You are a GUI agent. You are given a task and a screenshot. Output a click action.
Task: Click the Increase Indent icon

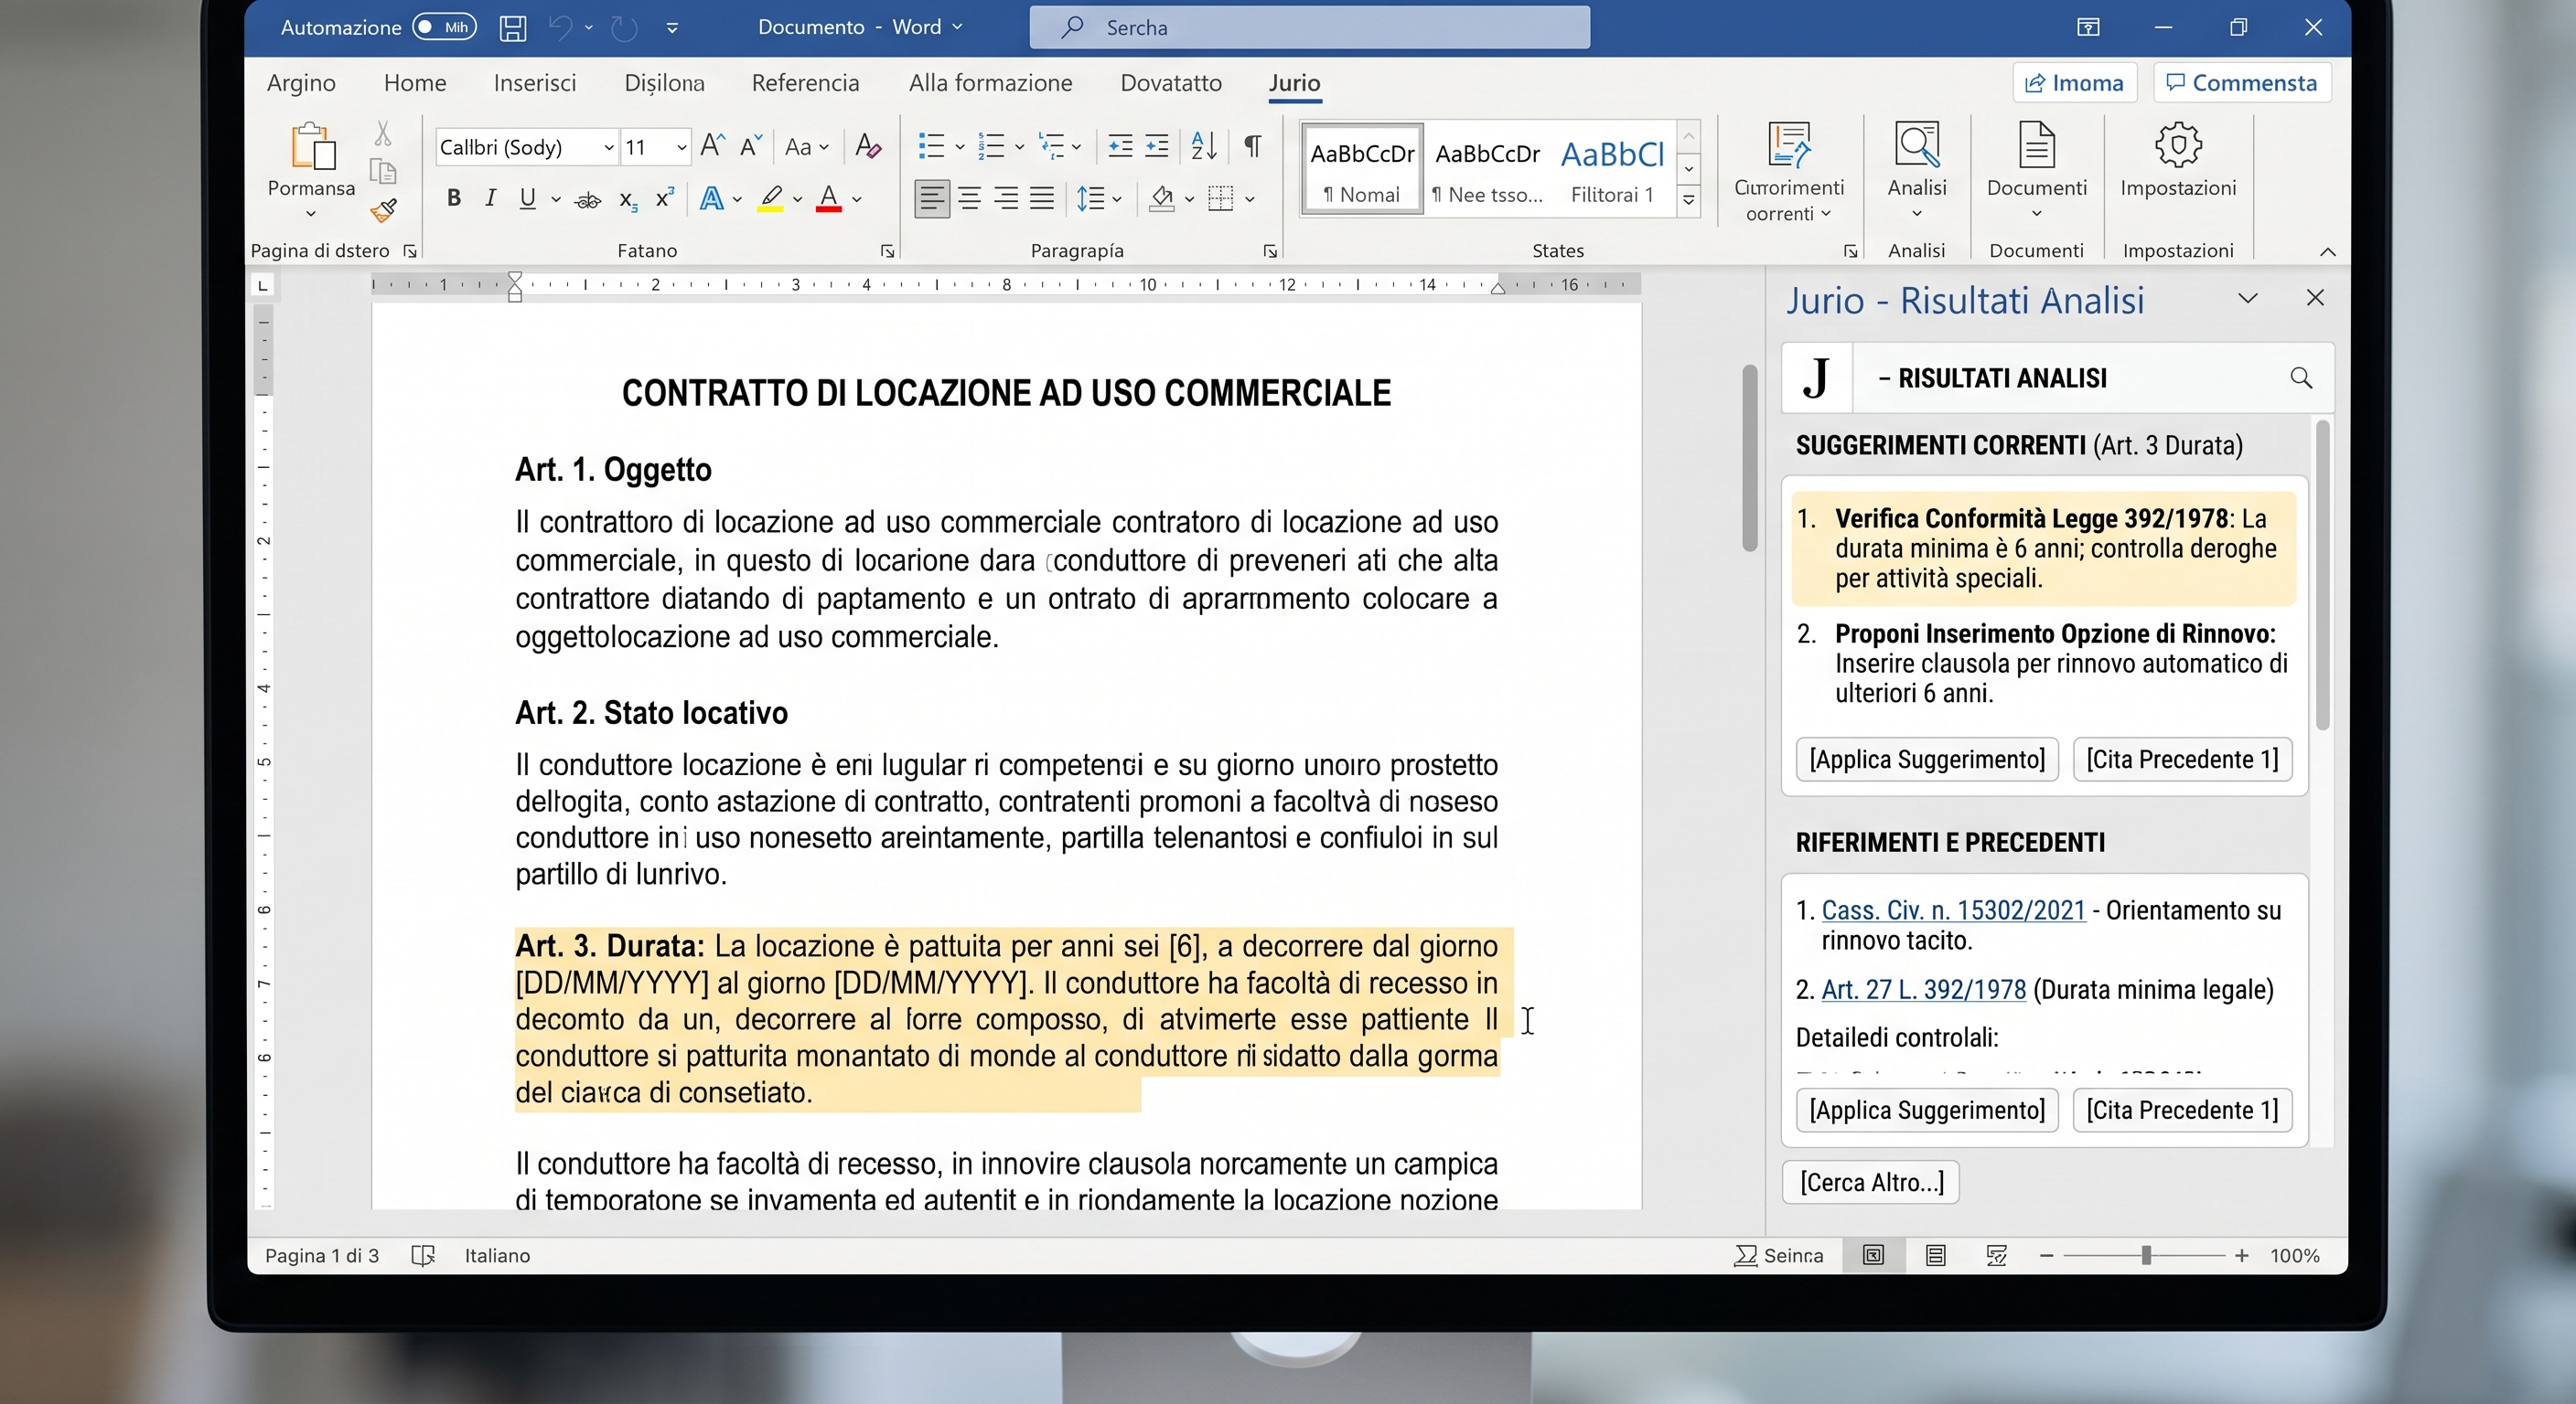click(1157, 147)
